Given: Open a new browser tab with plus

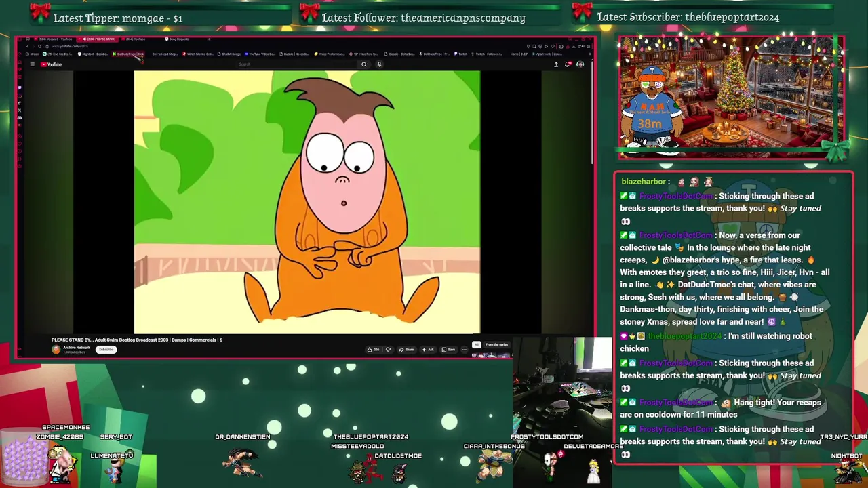Looking at the screenshot, I should point(209,39).
